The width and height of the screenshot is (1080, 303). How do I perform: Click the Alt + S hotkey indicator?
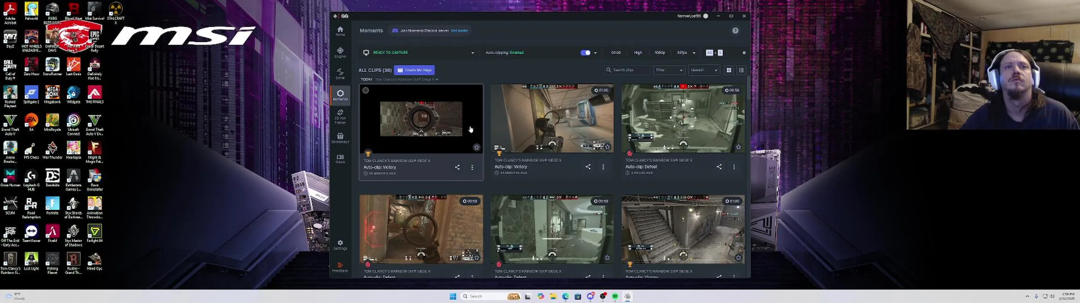pos(714,53)
